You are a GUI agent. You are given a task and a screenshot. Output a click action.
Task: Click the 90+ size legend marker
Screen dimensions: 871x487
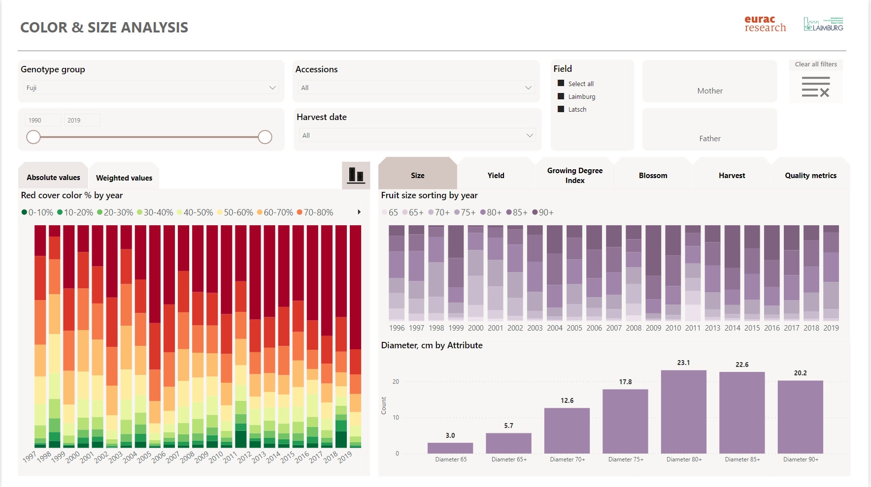click(535, 213)
